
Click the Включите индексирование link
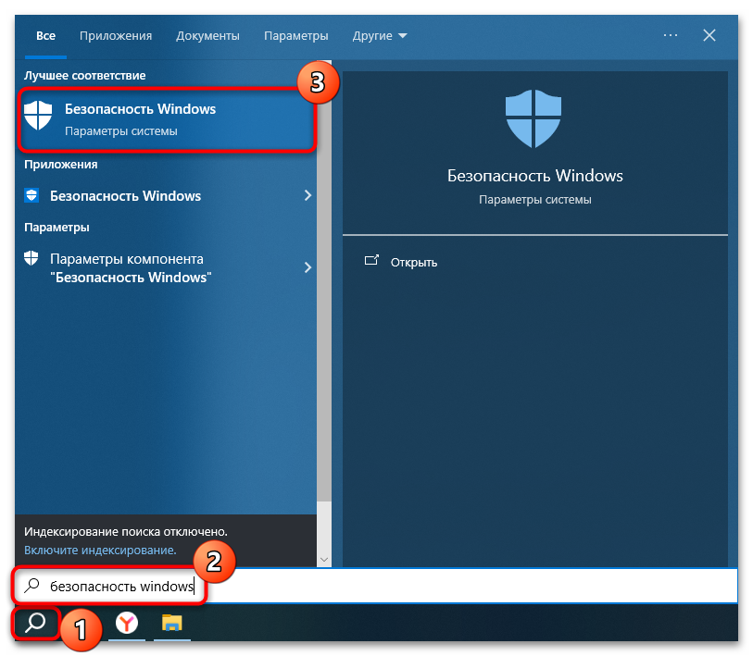click(100, 550)
